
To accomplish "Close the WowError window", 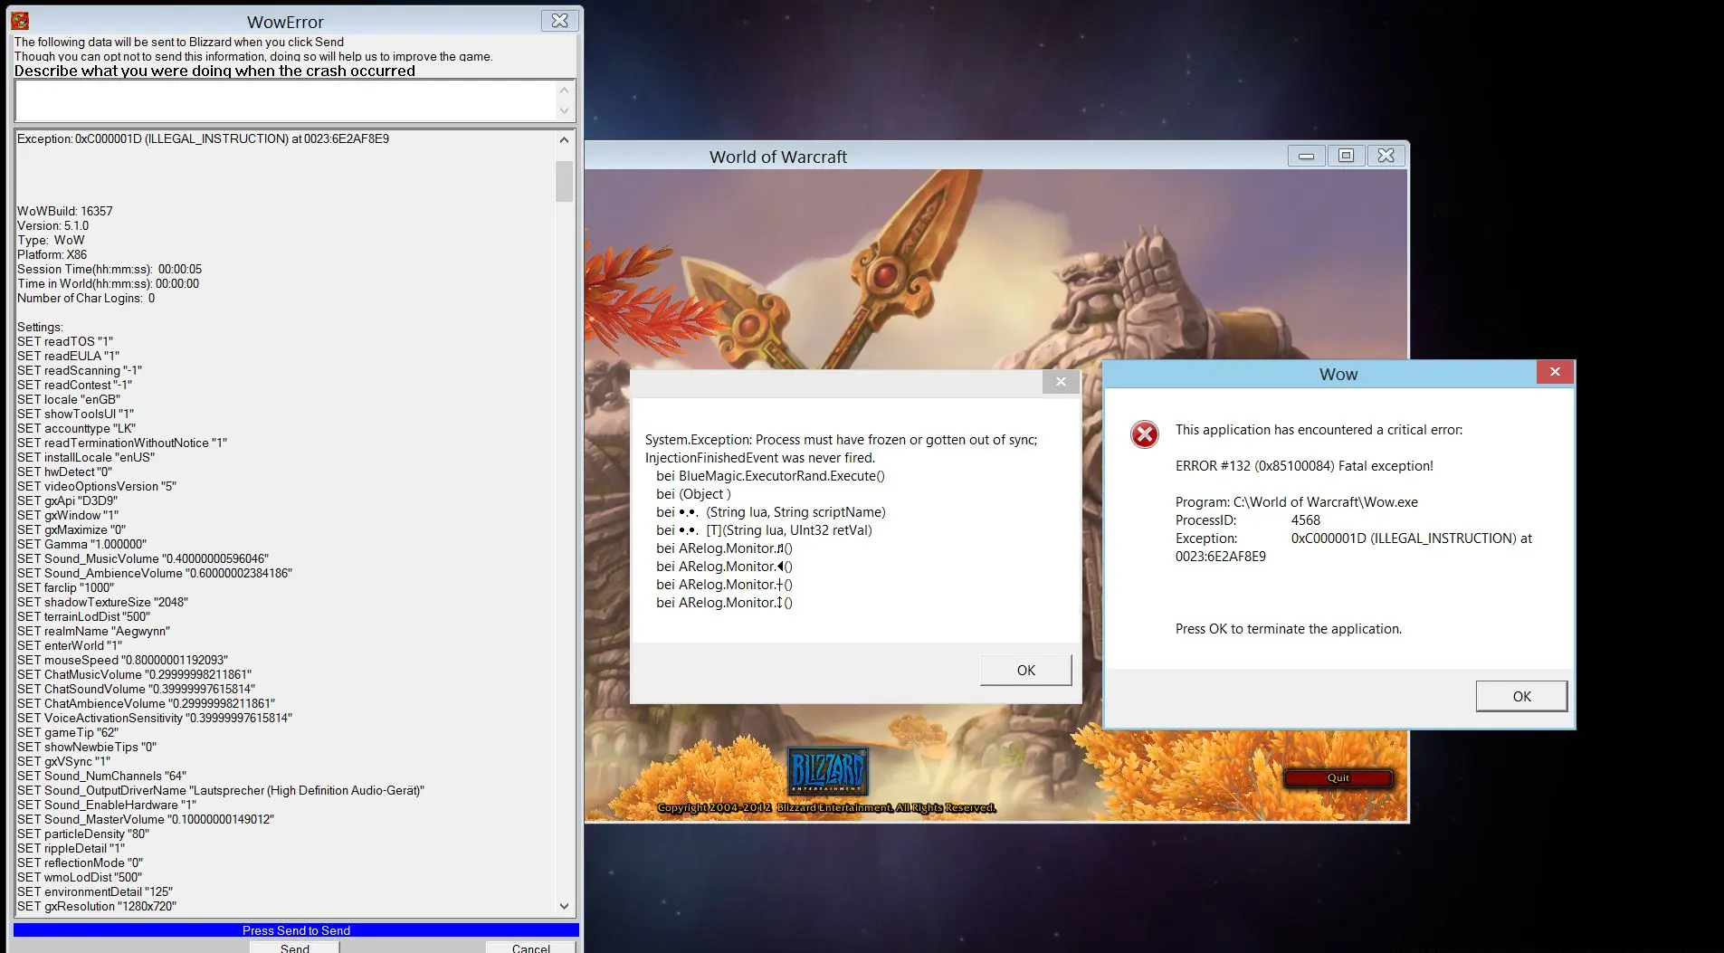I will (x=559, y=21).
